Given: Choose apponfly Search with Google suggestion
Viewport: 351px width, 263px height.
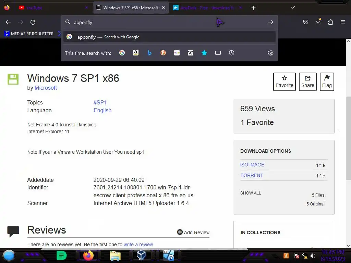Looking at the screenshot, I should pos(169,37).
